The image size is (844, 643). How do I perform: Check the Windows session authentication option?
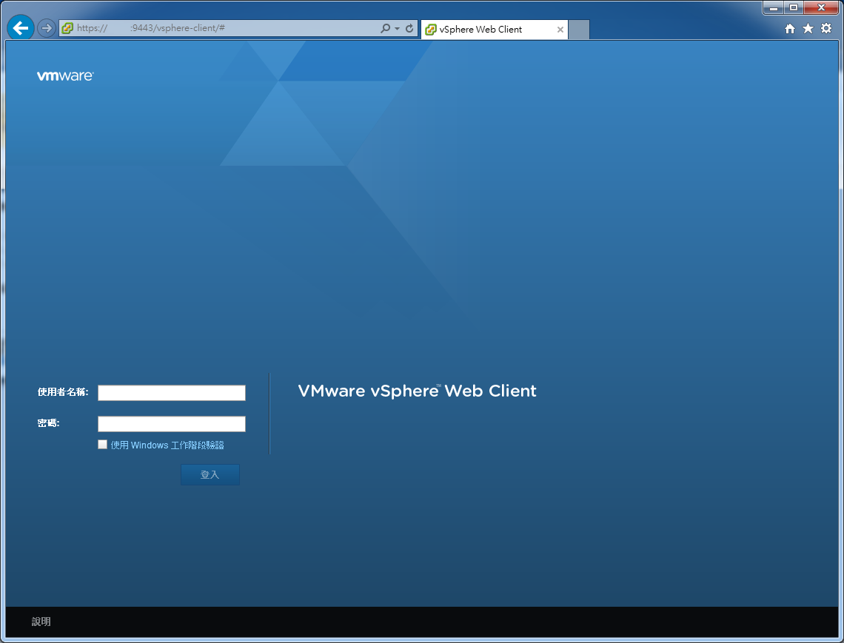coord(102,444)
